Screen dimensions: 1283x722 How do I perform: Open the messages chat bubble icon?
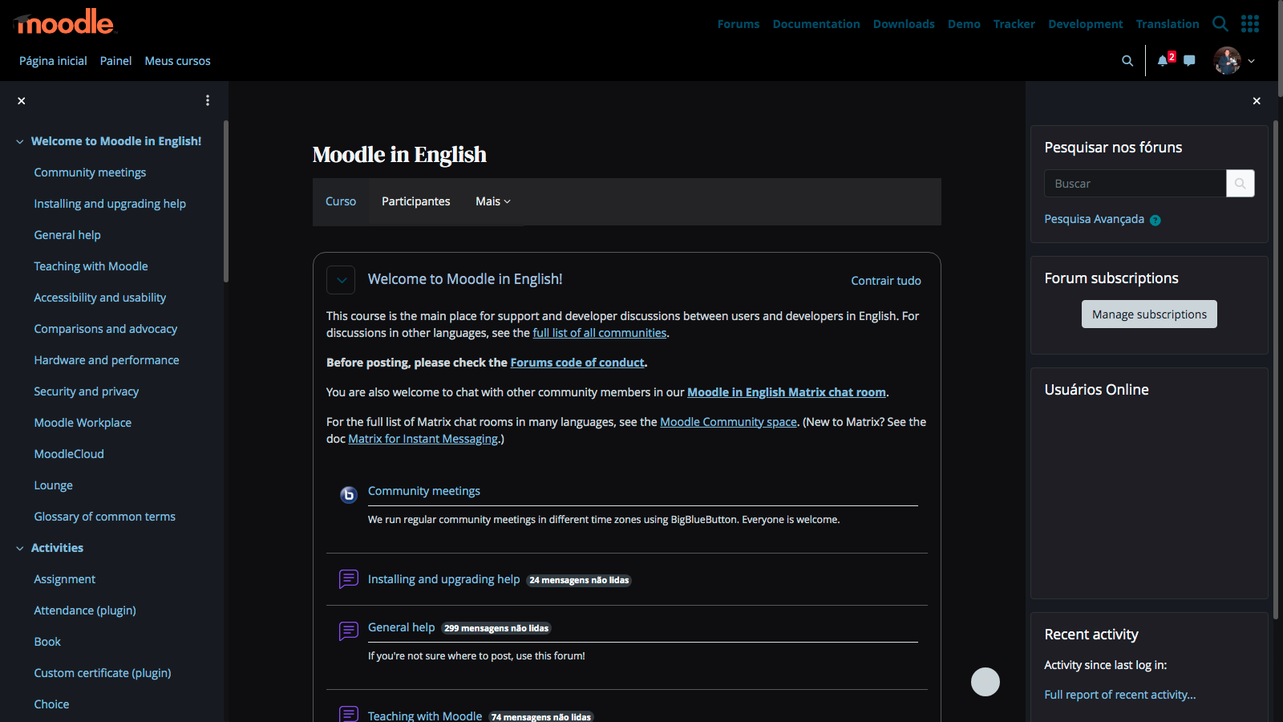(1189, 61)
